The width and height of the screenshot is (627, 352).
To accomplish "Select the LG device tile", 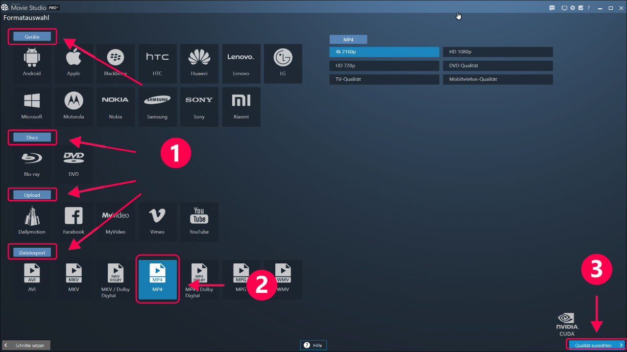I will pyautogui.click(x=283, y=63).
